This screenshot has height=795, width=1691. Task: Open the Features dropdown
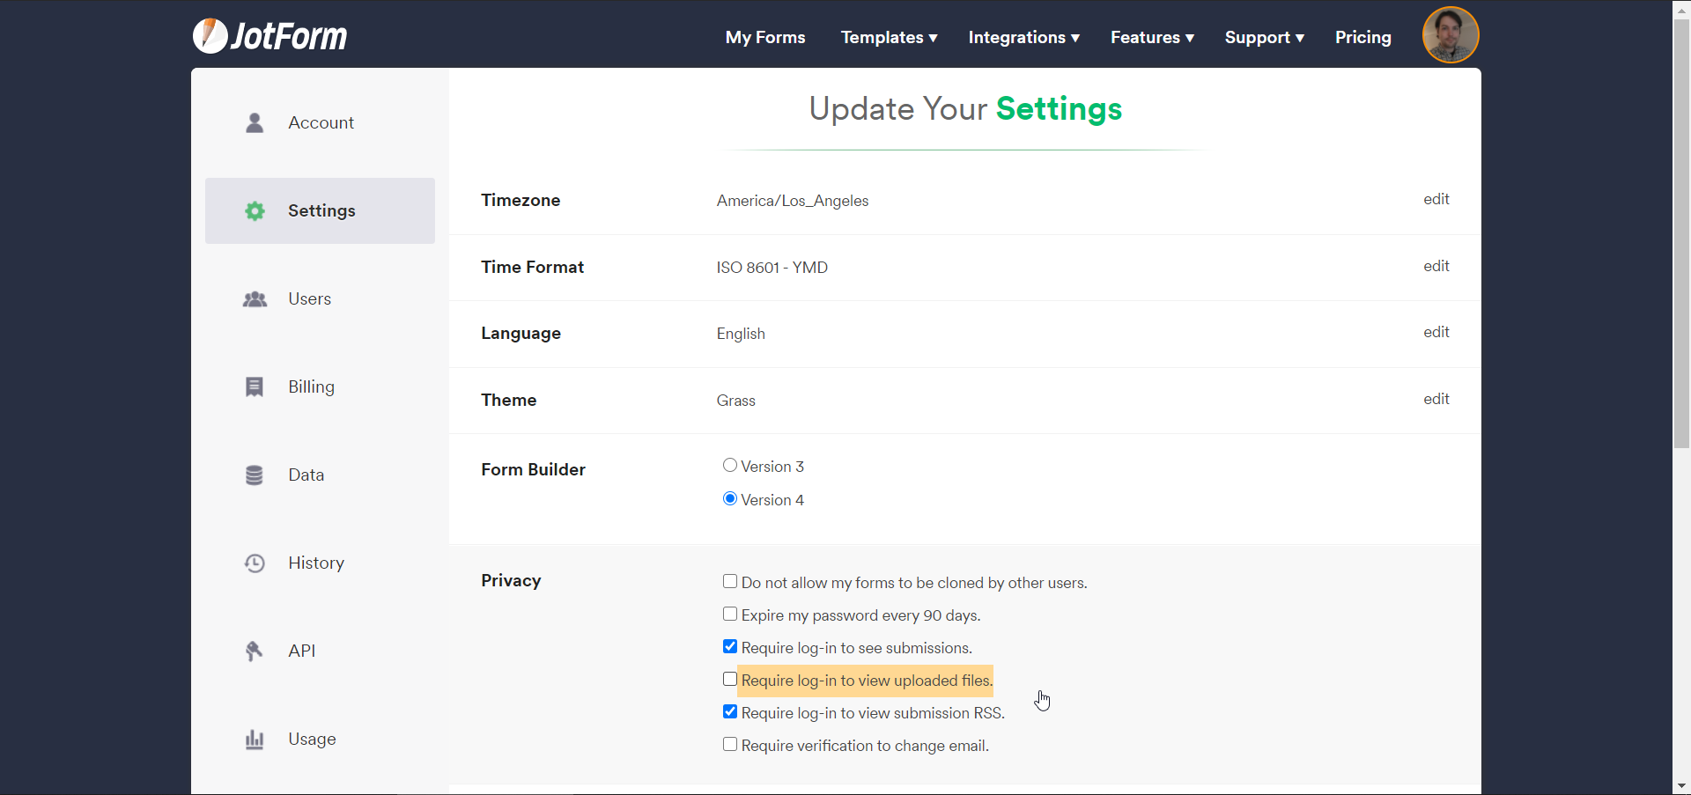[x=1152, y=37]
